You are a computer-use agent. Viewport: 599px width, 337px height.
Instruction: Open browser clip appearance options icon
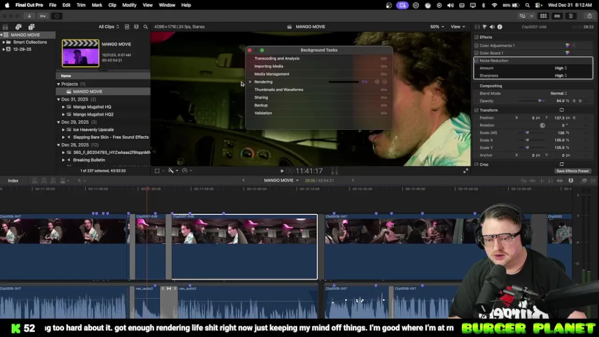tap(136, 27)
